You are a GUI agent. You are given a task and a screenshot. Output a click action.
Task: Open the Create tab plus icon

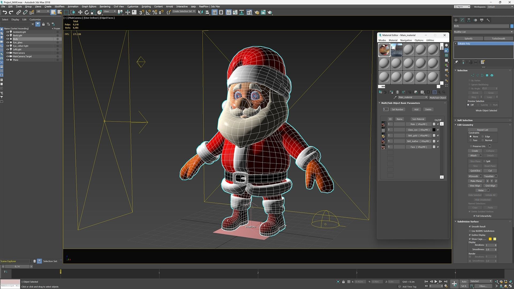(456, 20)
